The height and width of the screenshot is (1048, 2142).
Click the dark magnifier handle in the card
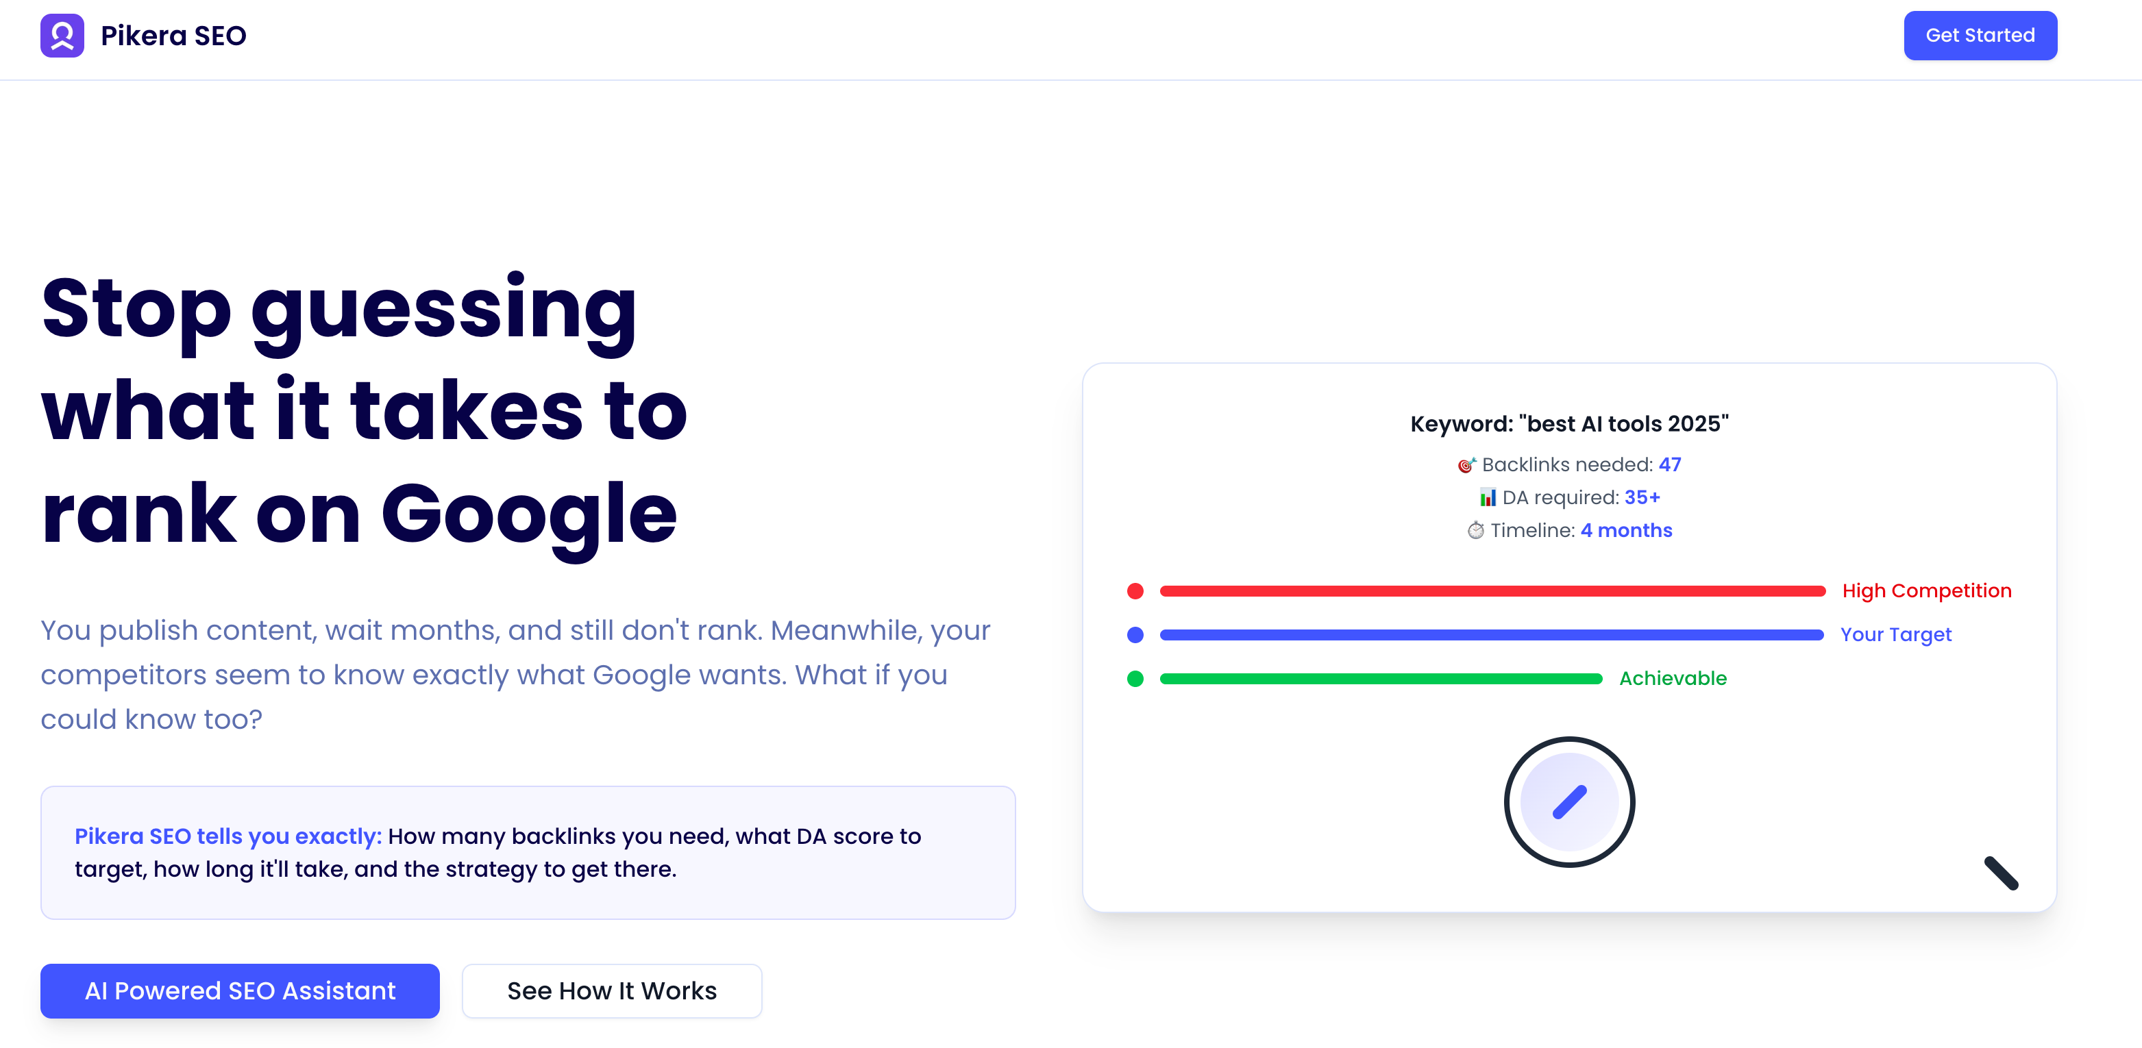point(2001,873)
